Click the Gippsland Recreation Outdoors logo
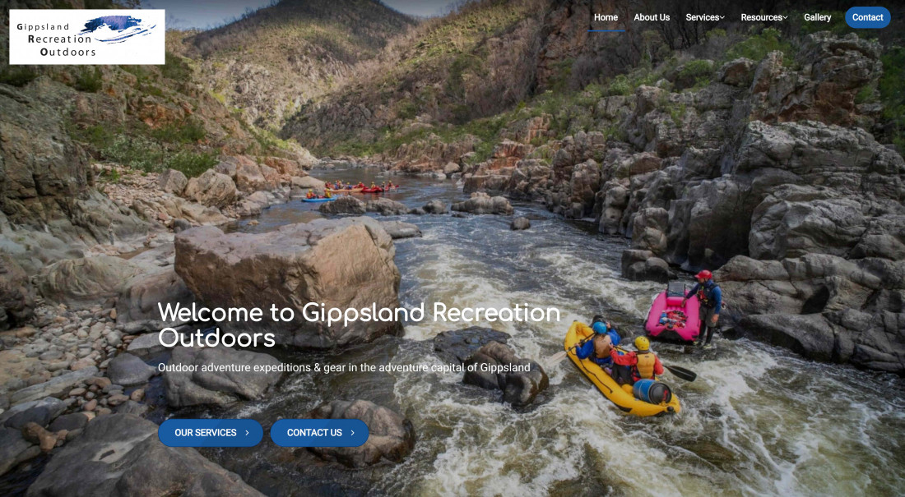 (87, 37)
